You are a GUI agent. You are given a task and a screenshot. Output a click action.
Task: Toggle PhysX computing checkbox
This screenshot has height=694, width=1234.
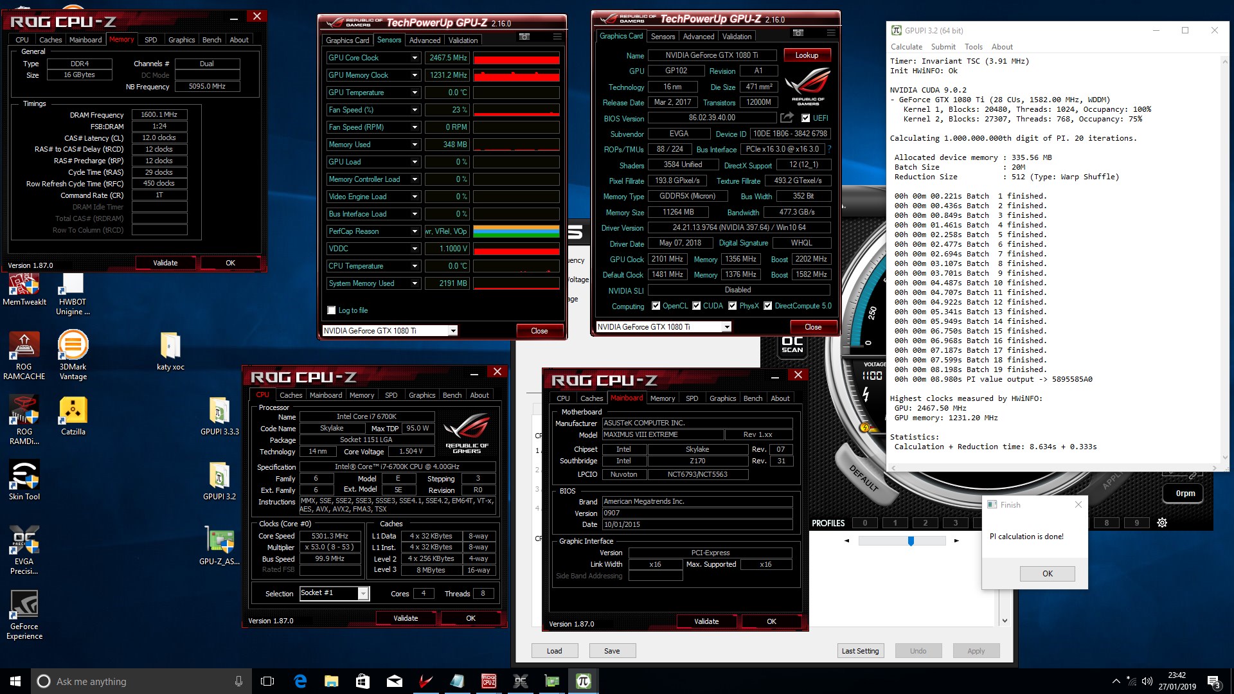[x=732, y=306]
